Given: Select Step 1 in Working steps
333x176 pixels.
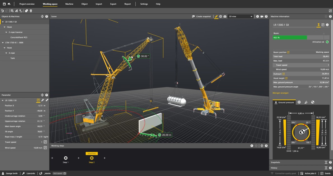Looking at the screenshot, I should click(x=65, y=158).
